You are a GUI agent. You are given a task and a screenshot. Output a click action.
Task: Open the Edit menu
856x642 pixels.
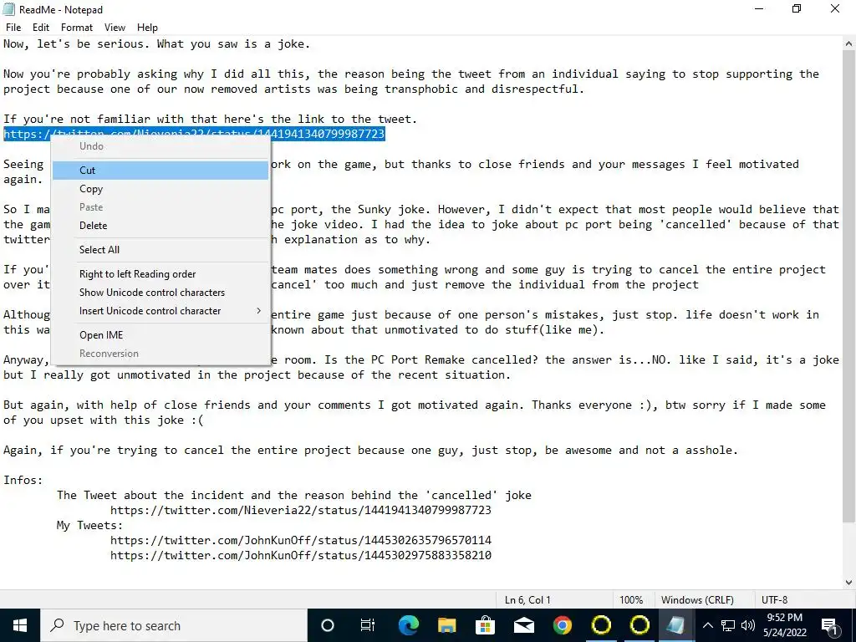pyautogui.click(x=40, y=28)
